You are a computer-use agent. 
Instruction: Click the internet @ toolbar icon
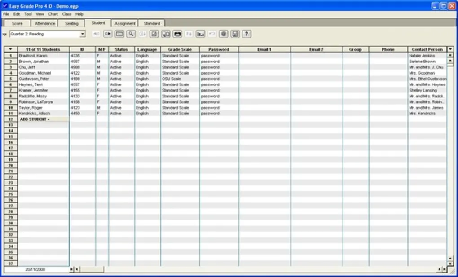[x=223, y=34]
